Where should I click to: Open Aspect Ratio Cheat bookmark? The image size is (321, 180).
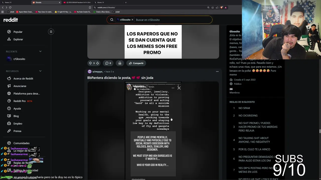24,12
